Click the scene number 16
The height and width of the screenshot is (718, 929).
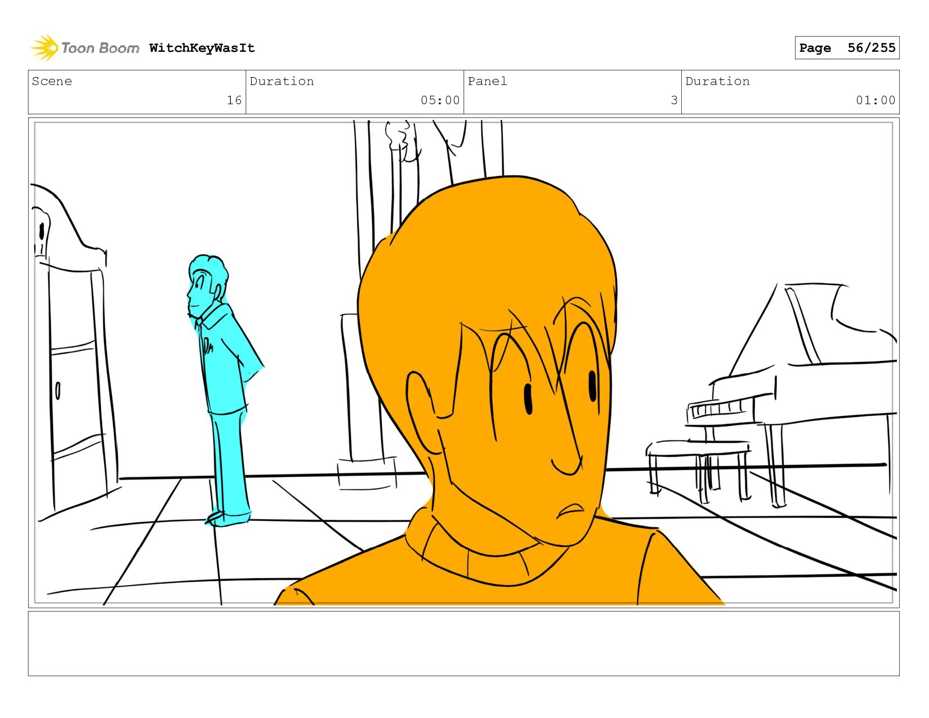(x=234, y=100)
